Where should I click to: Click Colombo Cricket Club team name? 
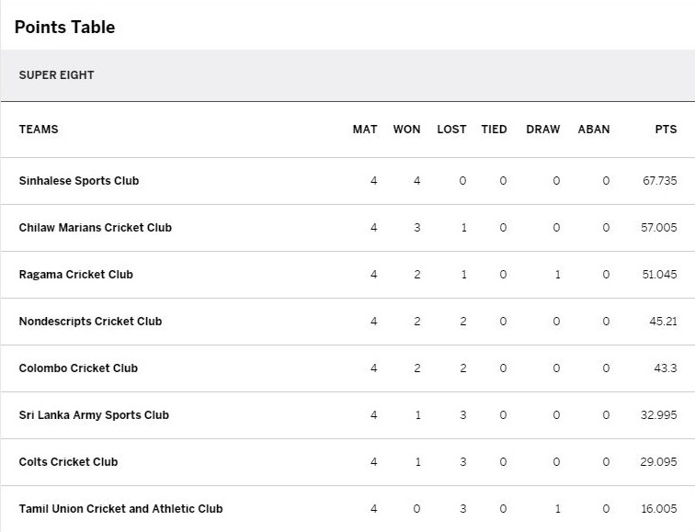click(78, 368)
